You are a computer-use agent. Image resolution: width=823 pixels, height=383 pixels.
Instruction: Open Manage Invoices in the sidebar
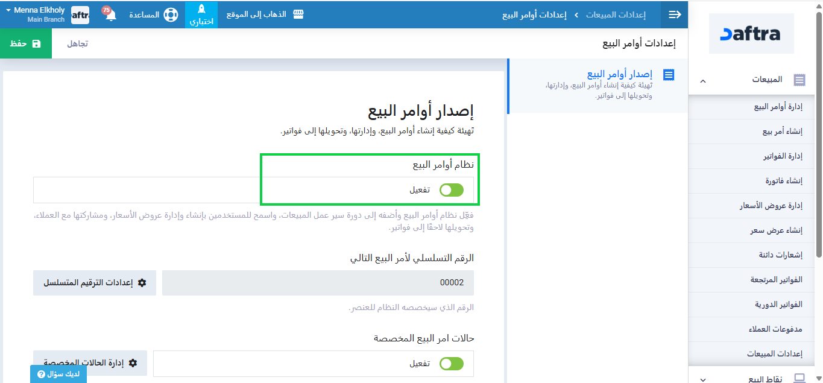[x=780, y=156]
